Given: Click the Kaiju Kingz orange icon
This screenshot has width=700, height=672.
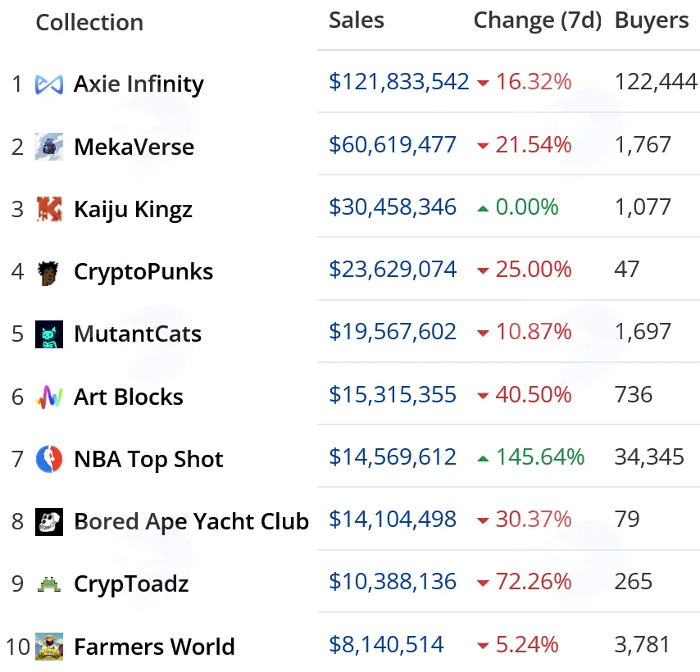Looking at the screenshot, I should [x=48, y=209].
